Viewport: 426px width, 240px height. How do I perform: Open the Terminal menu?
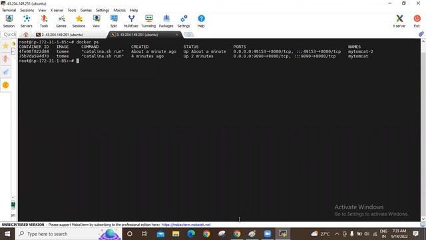pyautogui.click(x=9, y=10)
